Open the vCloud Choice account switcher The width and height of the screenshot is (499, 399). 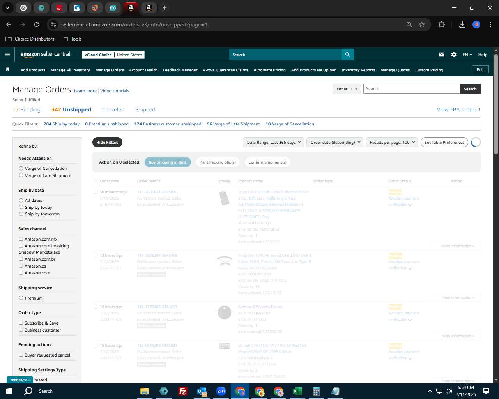(x=113, y=55)
